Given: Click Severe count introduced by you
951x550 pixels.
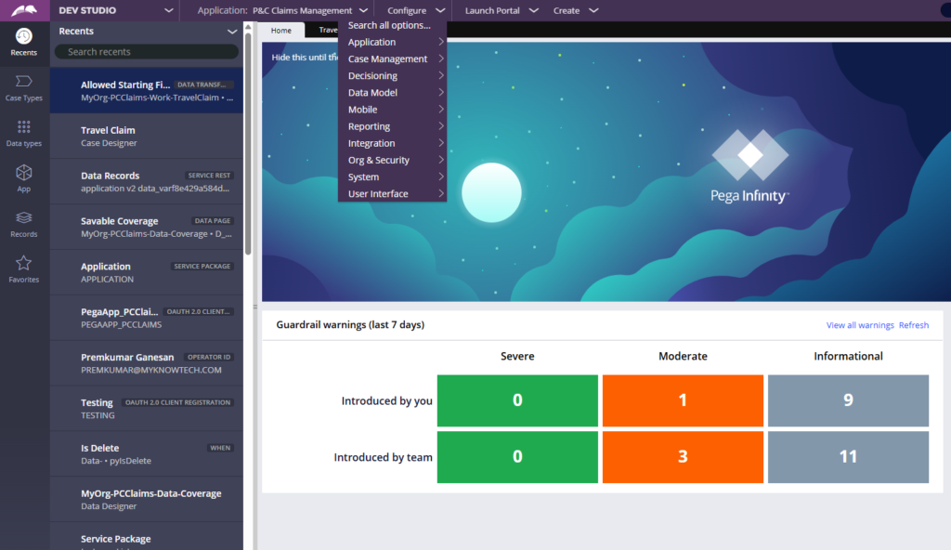Looking at the screenshot, I should 517,400.
